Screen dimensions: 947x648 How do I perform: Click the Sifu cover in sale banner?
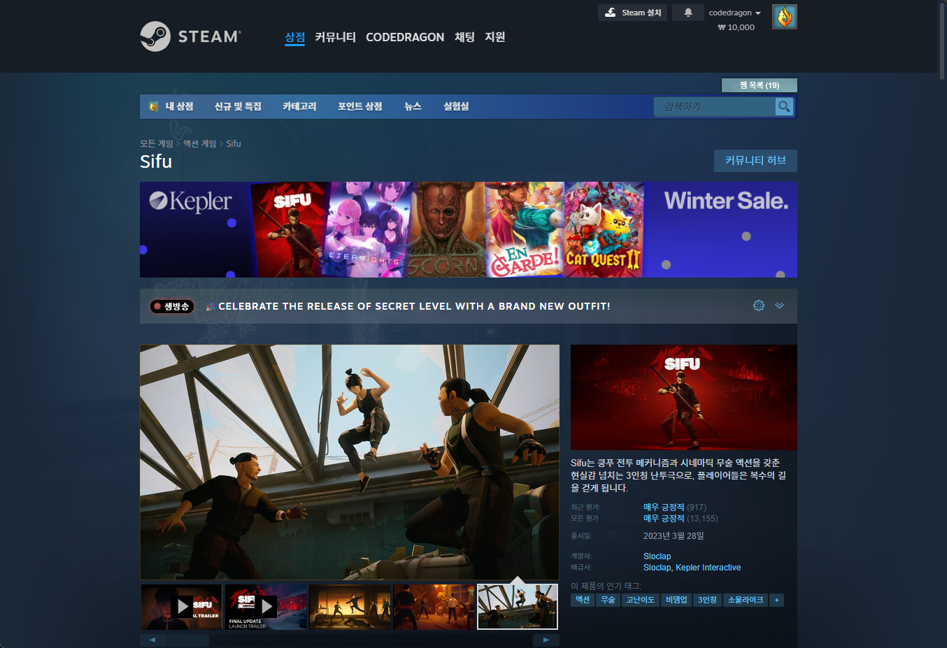pyautogui.click(x=290, y=229)
